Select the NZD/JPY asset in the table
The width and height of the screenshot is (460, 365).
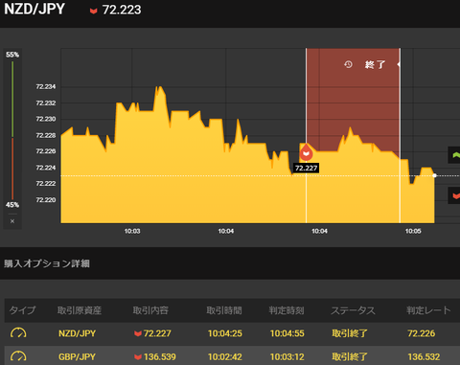point(77,333)
